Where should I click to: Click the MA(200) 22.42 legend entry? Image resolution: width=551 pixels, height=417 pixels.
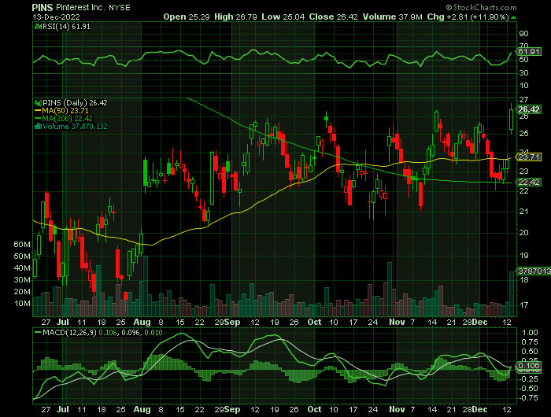point(63,118)
